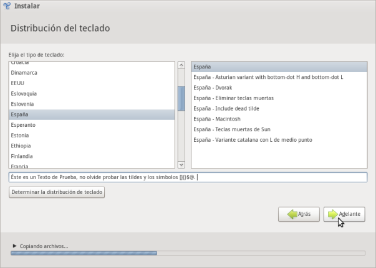Click inside the keyboard test text field
Screen dimensions: 376x268
coord(188,177)
